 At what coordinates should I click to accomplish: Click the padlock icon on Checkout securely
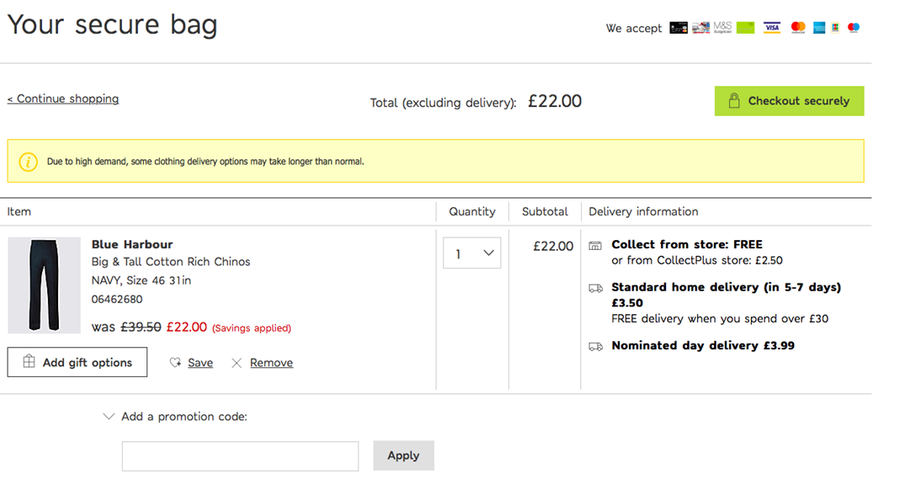pyautogui.click(x=733, y=100)
